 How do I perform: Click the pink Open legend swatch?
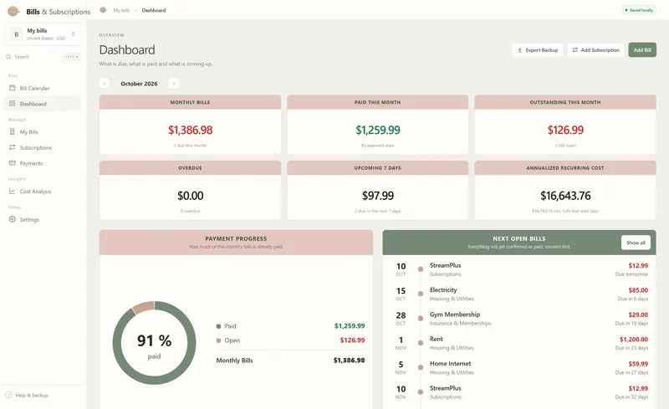pos(218,340)
